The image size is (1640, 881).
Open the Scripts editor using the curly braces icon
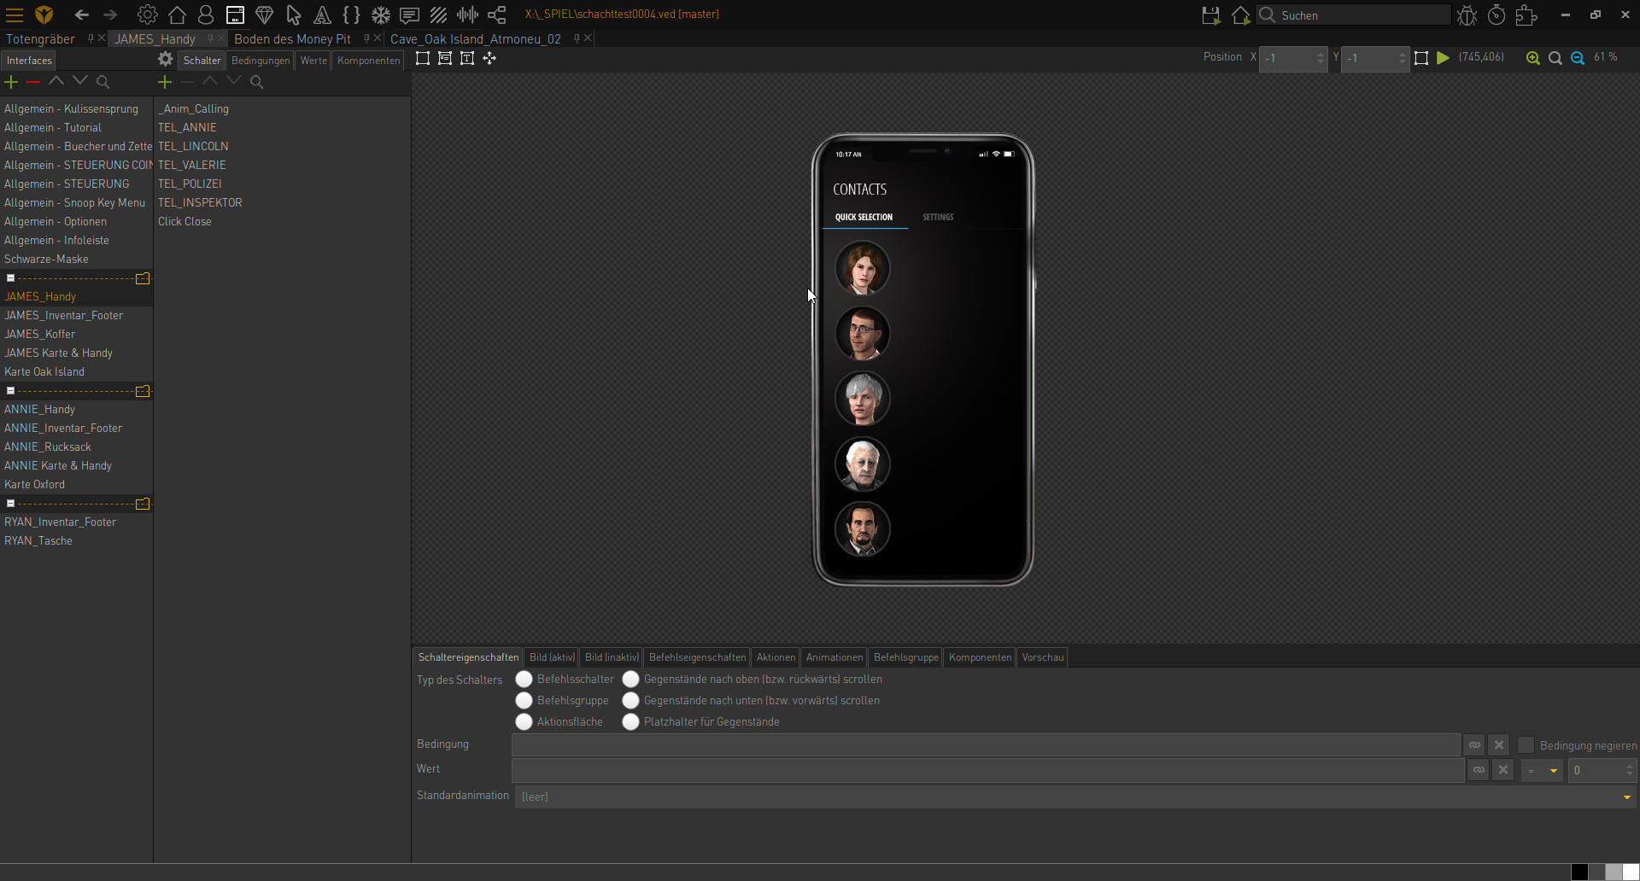click(x=351, y=15)
